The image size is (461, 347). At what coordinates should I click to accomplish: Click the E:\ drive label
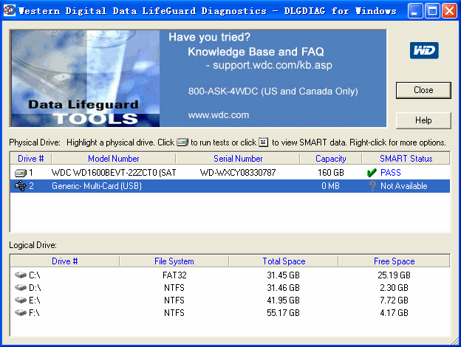coord(35,300)
